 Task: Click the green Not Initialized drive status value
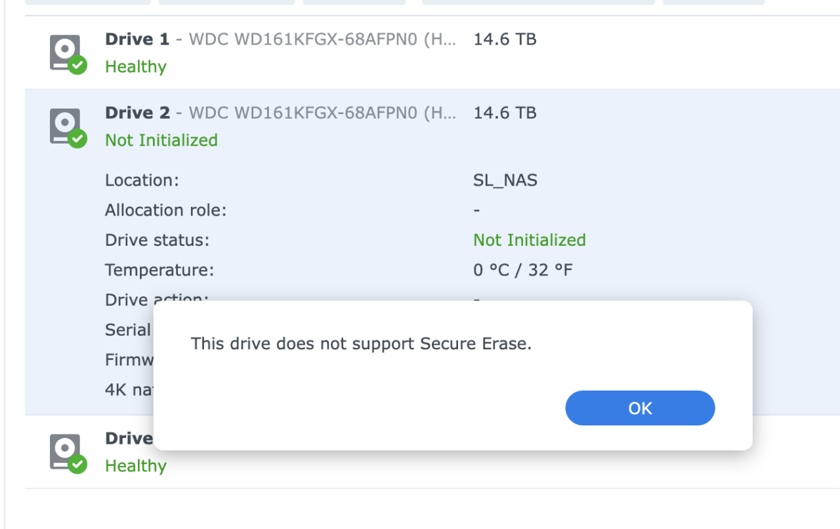coord(529,240)
